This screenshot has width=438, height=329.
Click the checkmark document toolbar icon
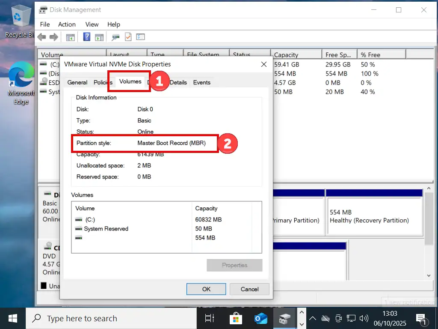[x=128, y=37]
